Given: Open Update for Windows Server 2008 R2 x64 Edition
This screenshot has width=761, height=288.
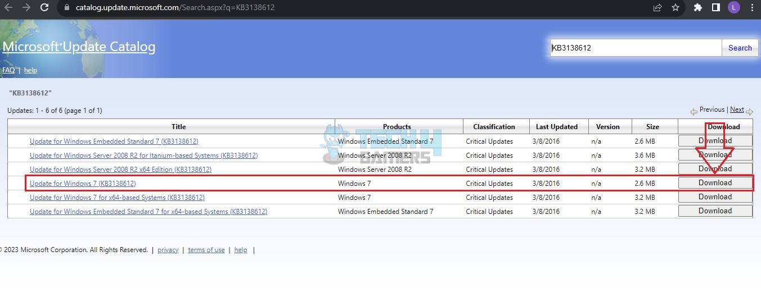Looking at the screenshot, I should point(120,170).
